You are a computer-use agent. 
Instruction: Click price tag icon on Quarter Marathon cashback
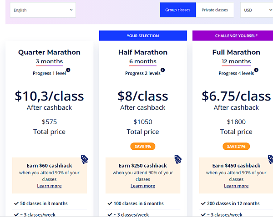[84, 159]
